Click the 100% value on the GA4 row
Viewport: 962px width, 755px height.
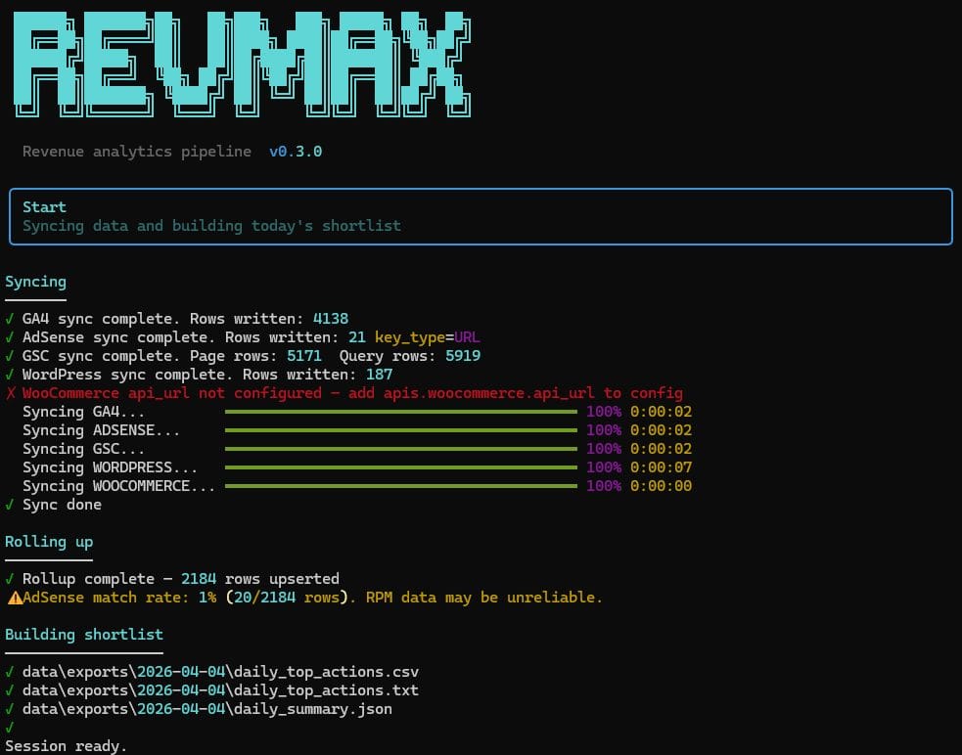pyautogui.click(x=604, y=412)
